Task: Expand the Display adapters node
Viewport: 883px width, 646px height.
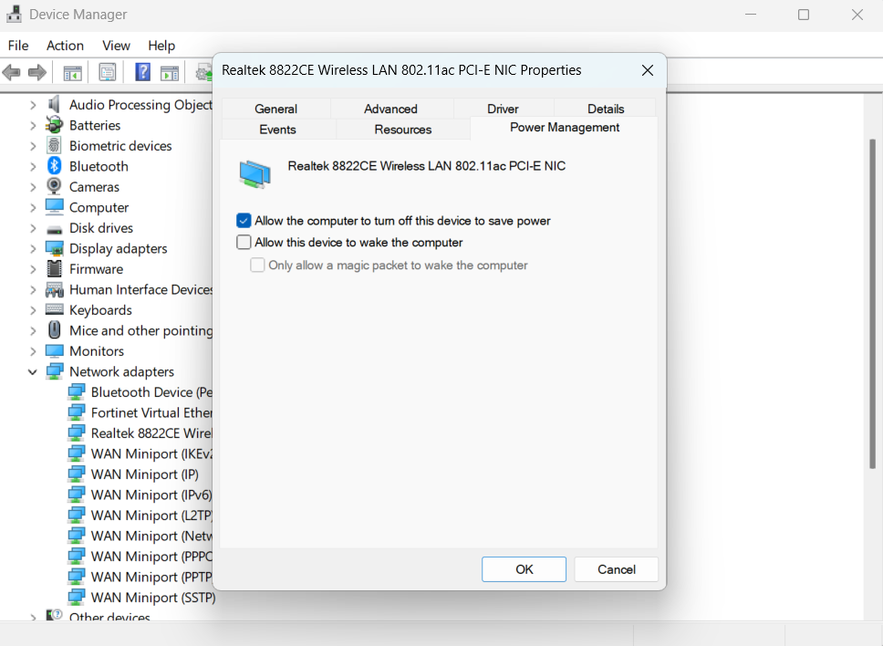Action: [x=33, y=249]
